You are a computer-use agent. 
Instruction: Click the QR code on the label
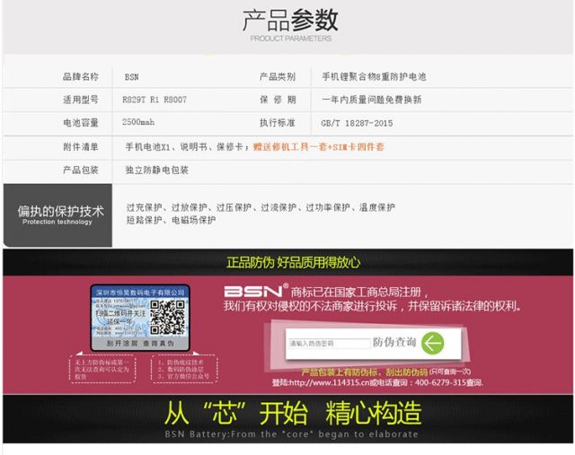click(168, 313)
